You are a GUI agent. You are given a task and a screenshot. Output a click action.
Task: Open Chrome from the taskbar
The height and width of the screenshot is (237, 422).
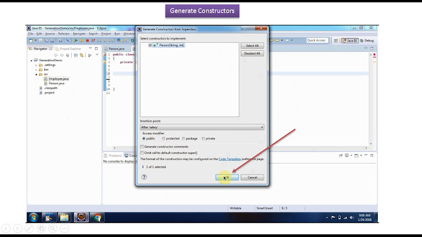[x=97, y=217]
